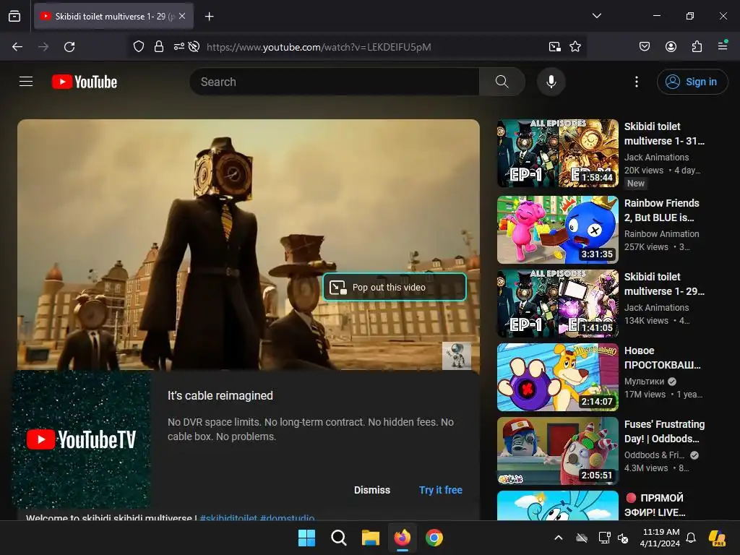This screenshot has height=555, width=740.
Task: Click Firefox icon in taskbar
Action: pyautogui.click(x=402, y=538)
